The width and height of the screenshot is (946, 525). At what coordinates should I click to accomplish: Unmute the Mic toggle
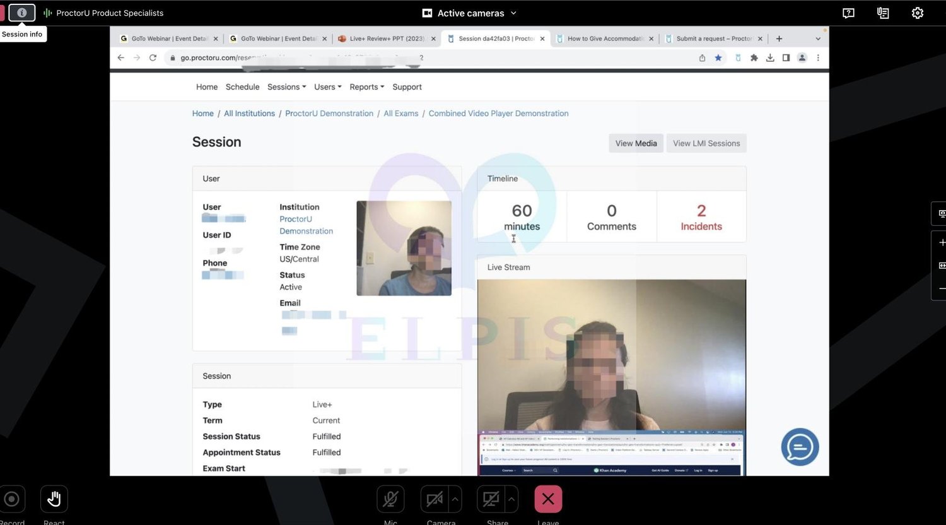(x=390, y=499)
